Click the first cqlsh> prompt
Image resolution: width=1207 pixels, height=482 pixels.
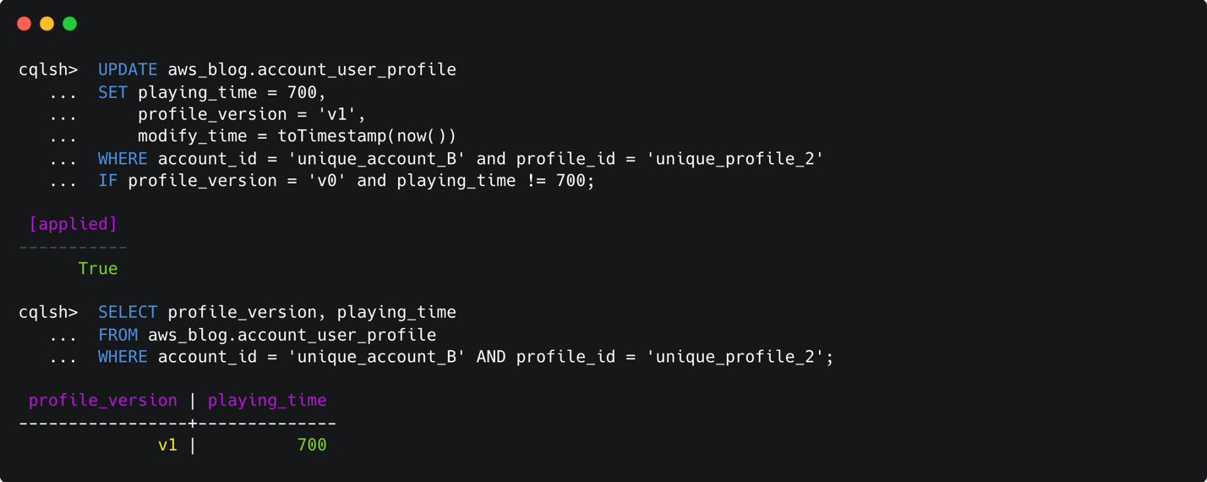point(48,69)
